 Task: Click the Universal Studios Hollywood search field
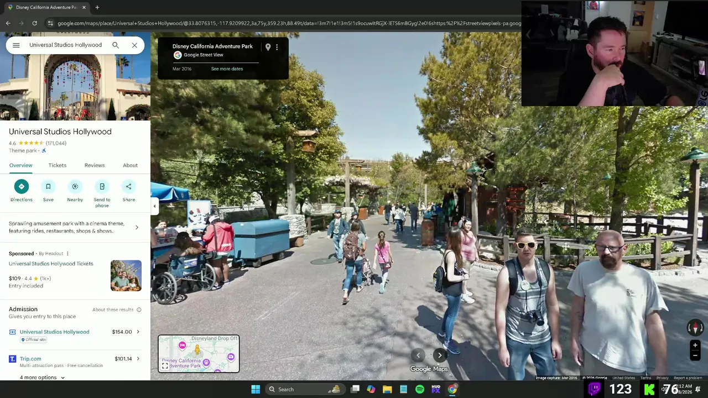pyautogui.click(x=65, y=45)
